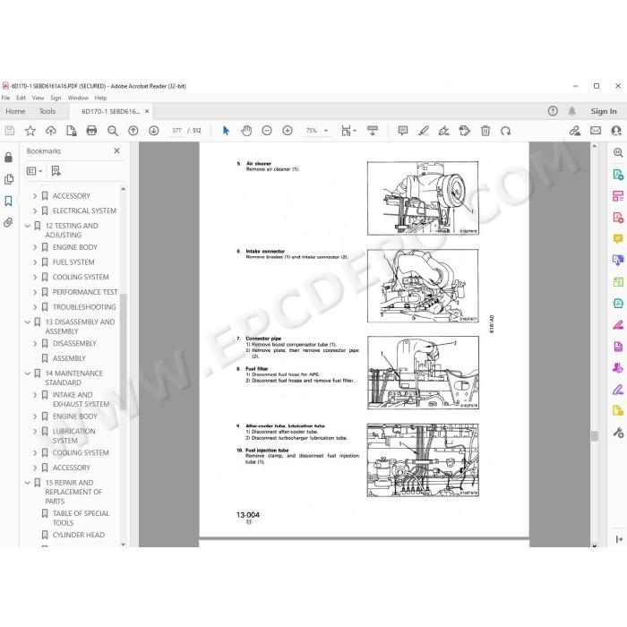Image resolution: width=627 pixels, height=627 pixels.
Task: Select the arrow selection tool
Action: (226, 131)
